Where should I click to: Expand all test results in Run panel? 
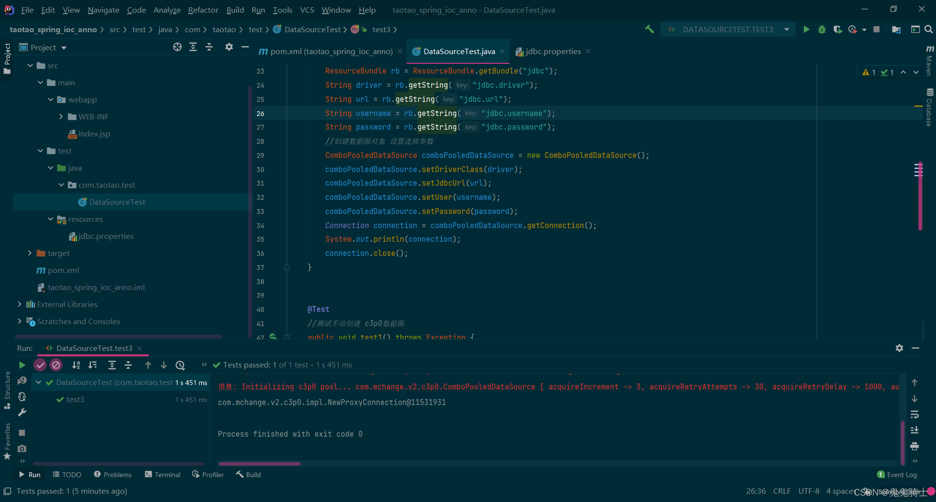(112, 365)
